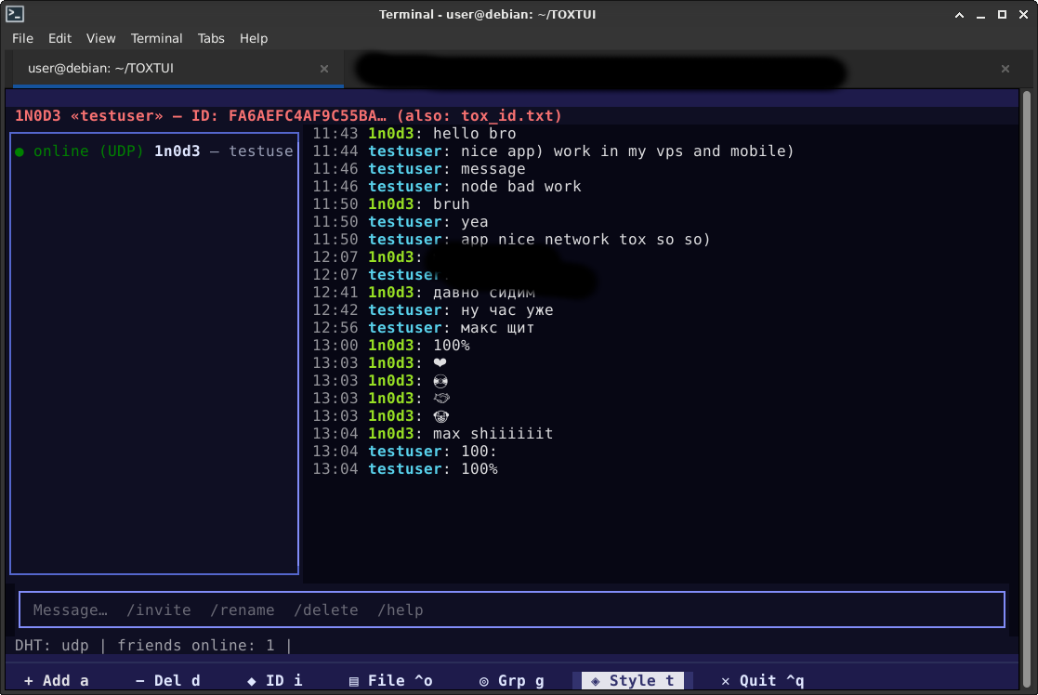Click the highlighted Style t button

click(x=633, y=680)
